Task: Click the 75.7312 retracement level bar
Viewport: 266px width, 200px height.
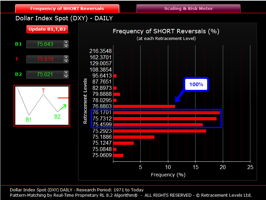Action: 165,118
